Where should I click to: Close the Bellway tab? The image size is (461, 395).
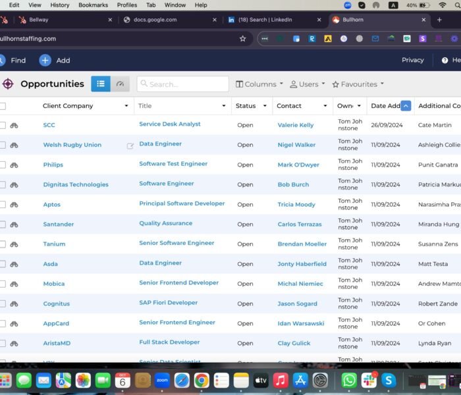click(x=110, y=20)
